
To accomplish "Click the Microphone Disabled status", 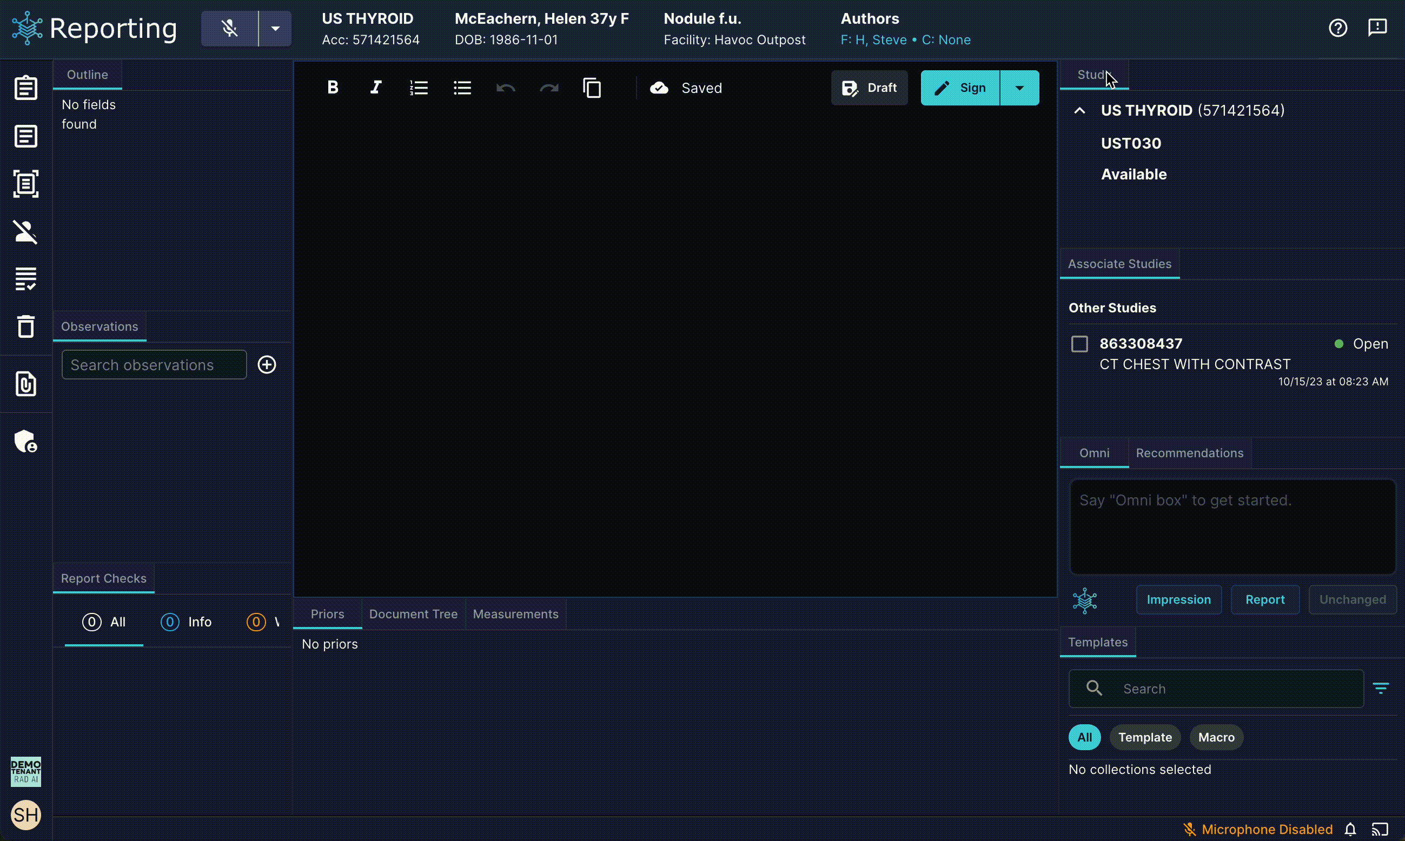I will tap(1257, 830).
